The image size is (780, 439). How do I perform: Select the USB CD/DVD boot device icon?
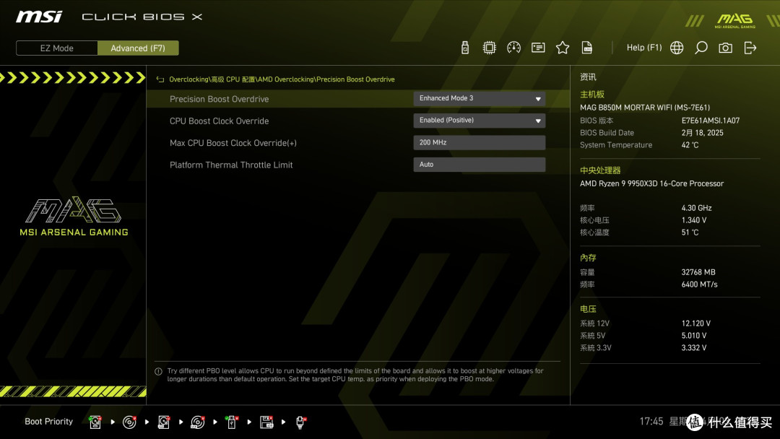197,422
